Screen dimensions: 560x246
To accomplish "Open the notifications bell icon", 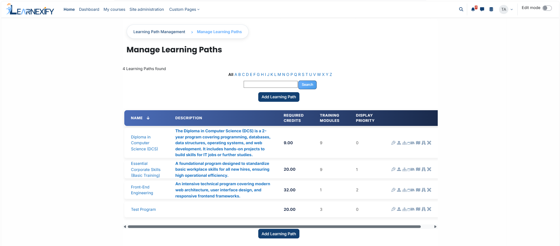I will [473, 9].
